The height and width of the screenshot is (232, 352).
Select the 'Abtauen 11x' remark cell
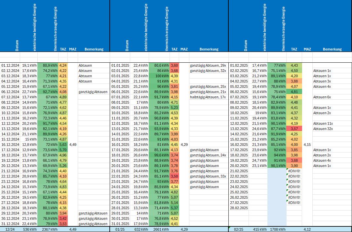pyautogui.click(x=323, y=123)
